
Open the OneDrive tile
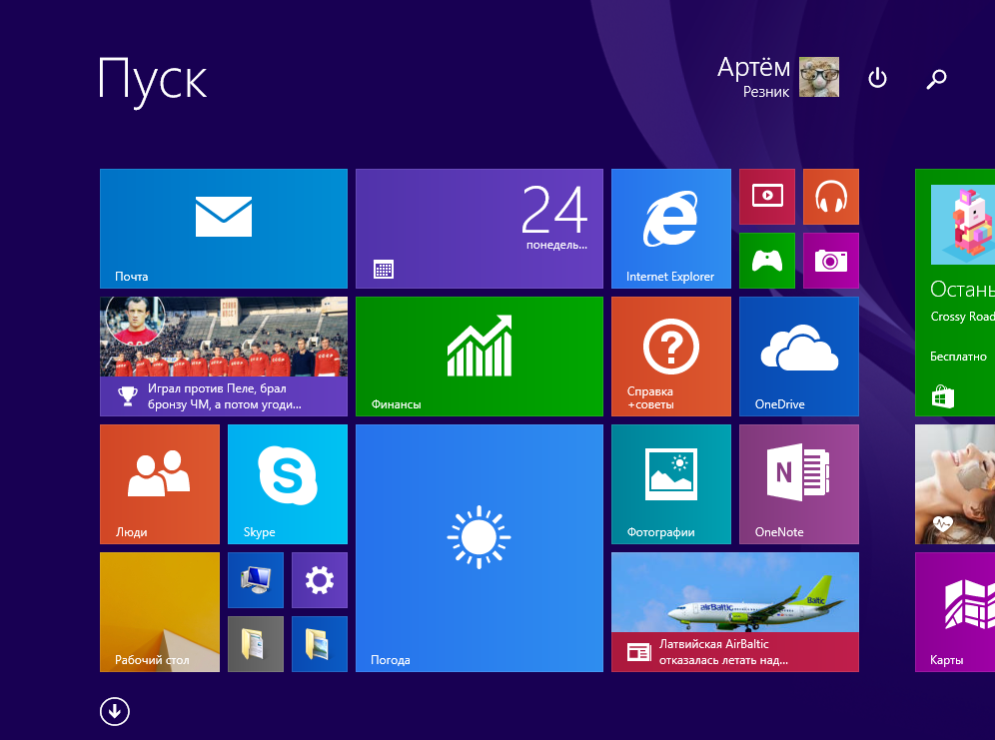[x=799, y=357]
